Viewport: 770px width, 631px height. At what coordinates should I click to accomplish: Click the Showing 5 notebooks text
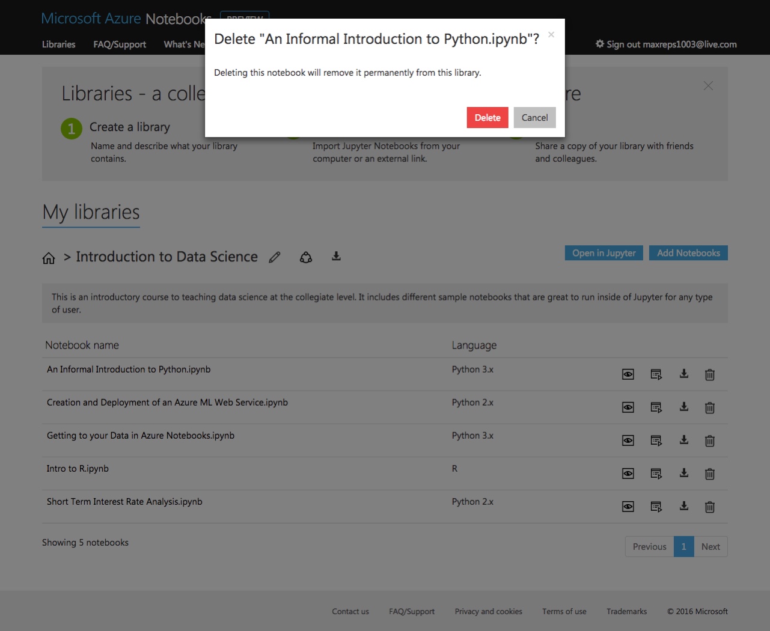click(85, 543)
